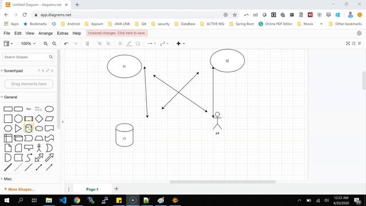The image size is (366, 206).
Task: Select a4 actor figure on canvas
Action: pyautogui.click(x=217, y=121)
